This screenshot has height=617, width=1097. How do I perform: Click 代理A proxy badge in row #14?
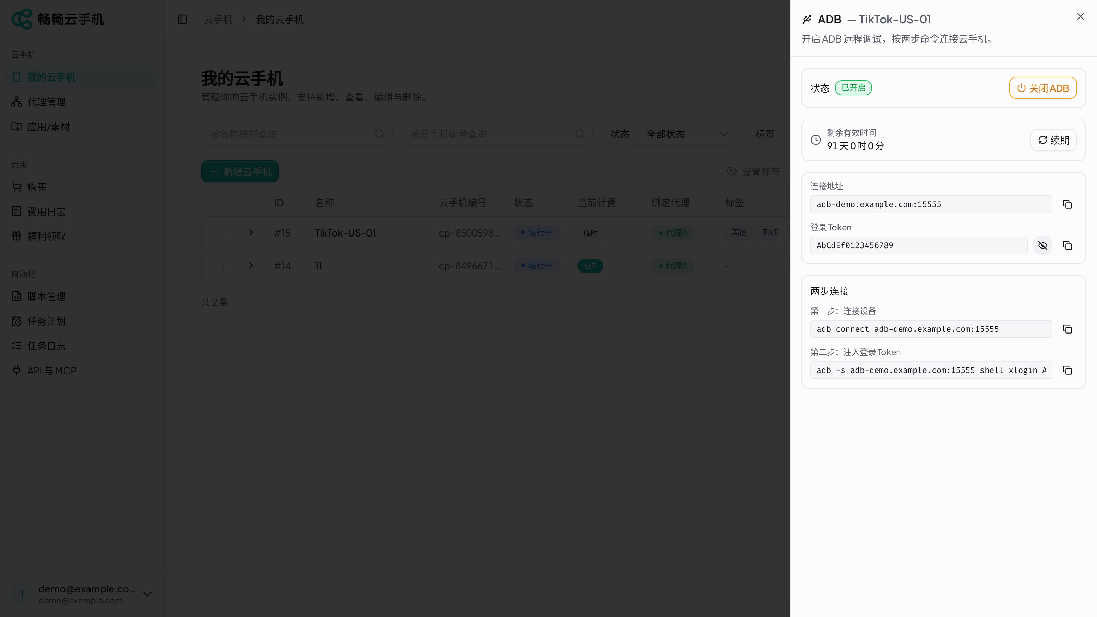click(673, 266)
